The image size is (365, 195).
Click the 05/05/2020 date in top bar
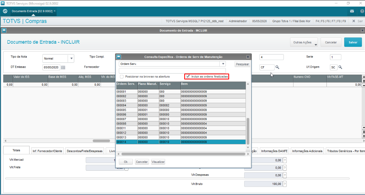pyautogui.click(x=259, y=21)
